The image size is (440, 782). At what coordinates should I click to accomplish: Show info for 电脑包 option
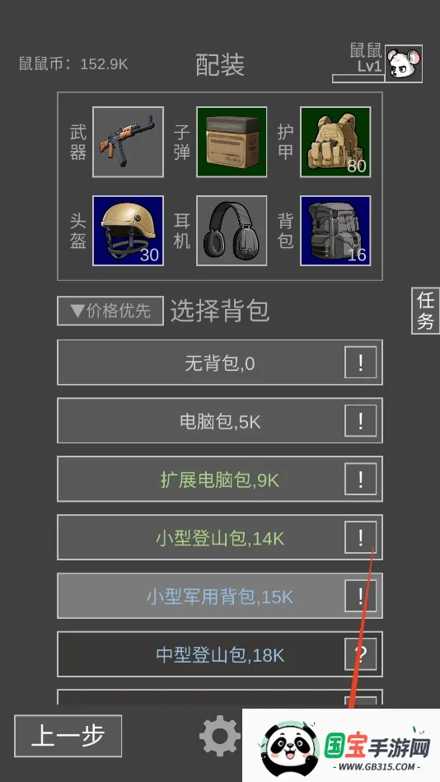361,421
